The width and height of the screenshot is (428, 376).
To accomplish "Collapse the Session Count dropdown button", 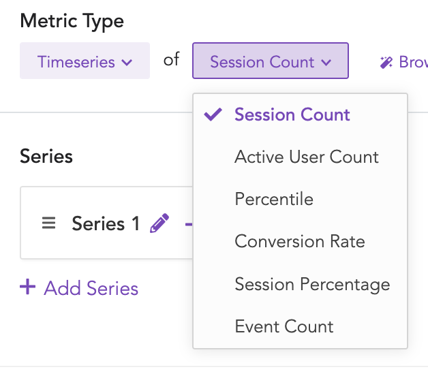I will 270,62.
